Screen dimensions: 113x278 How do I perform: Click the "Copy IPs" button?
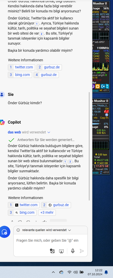(104, 118)
